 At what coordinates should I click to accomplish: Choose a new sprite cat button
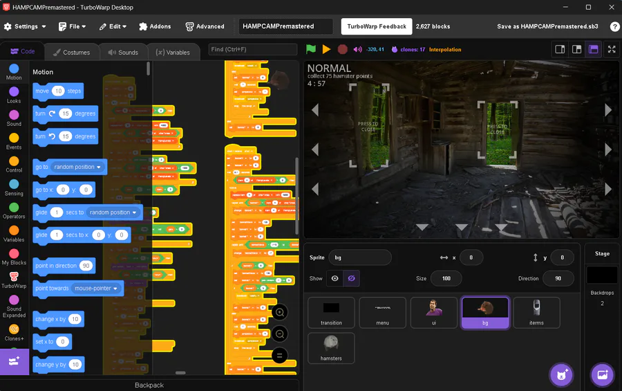point(561,374)
